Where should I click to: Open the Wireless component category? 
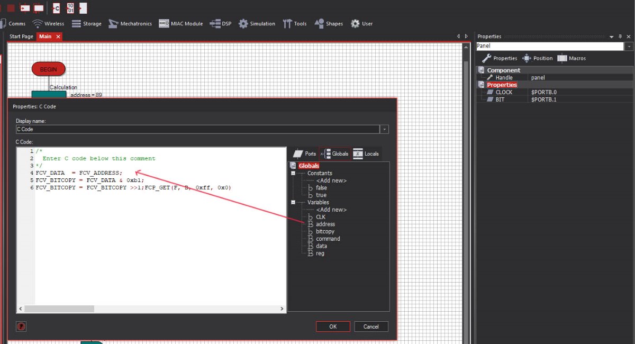[48, 23]
